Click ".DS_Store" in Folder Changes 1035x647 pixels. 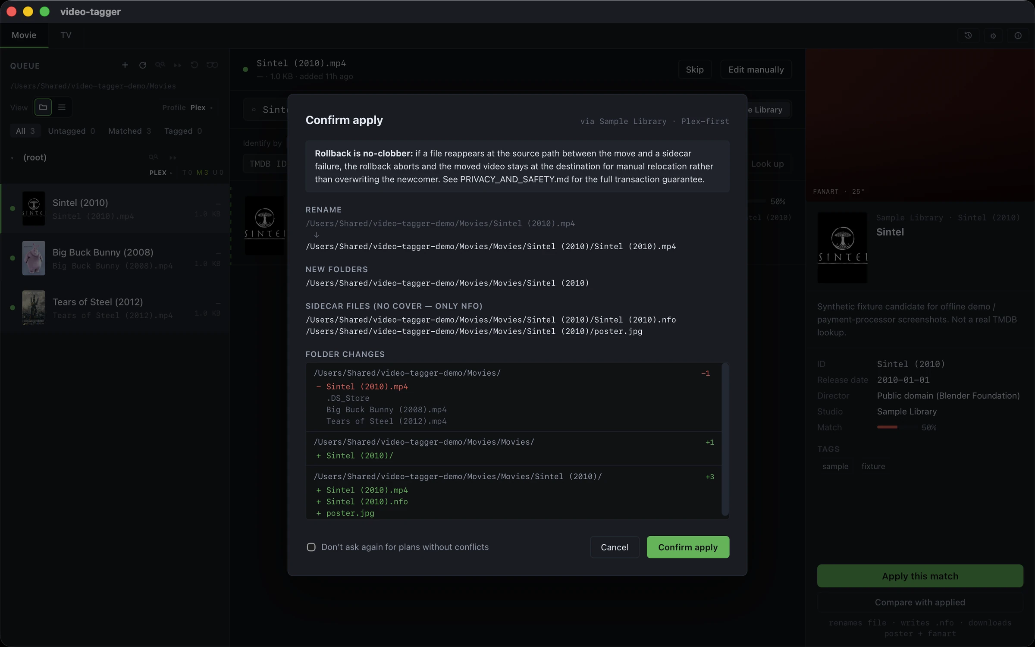[x=348, y=398]
